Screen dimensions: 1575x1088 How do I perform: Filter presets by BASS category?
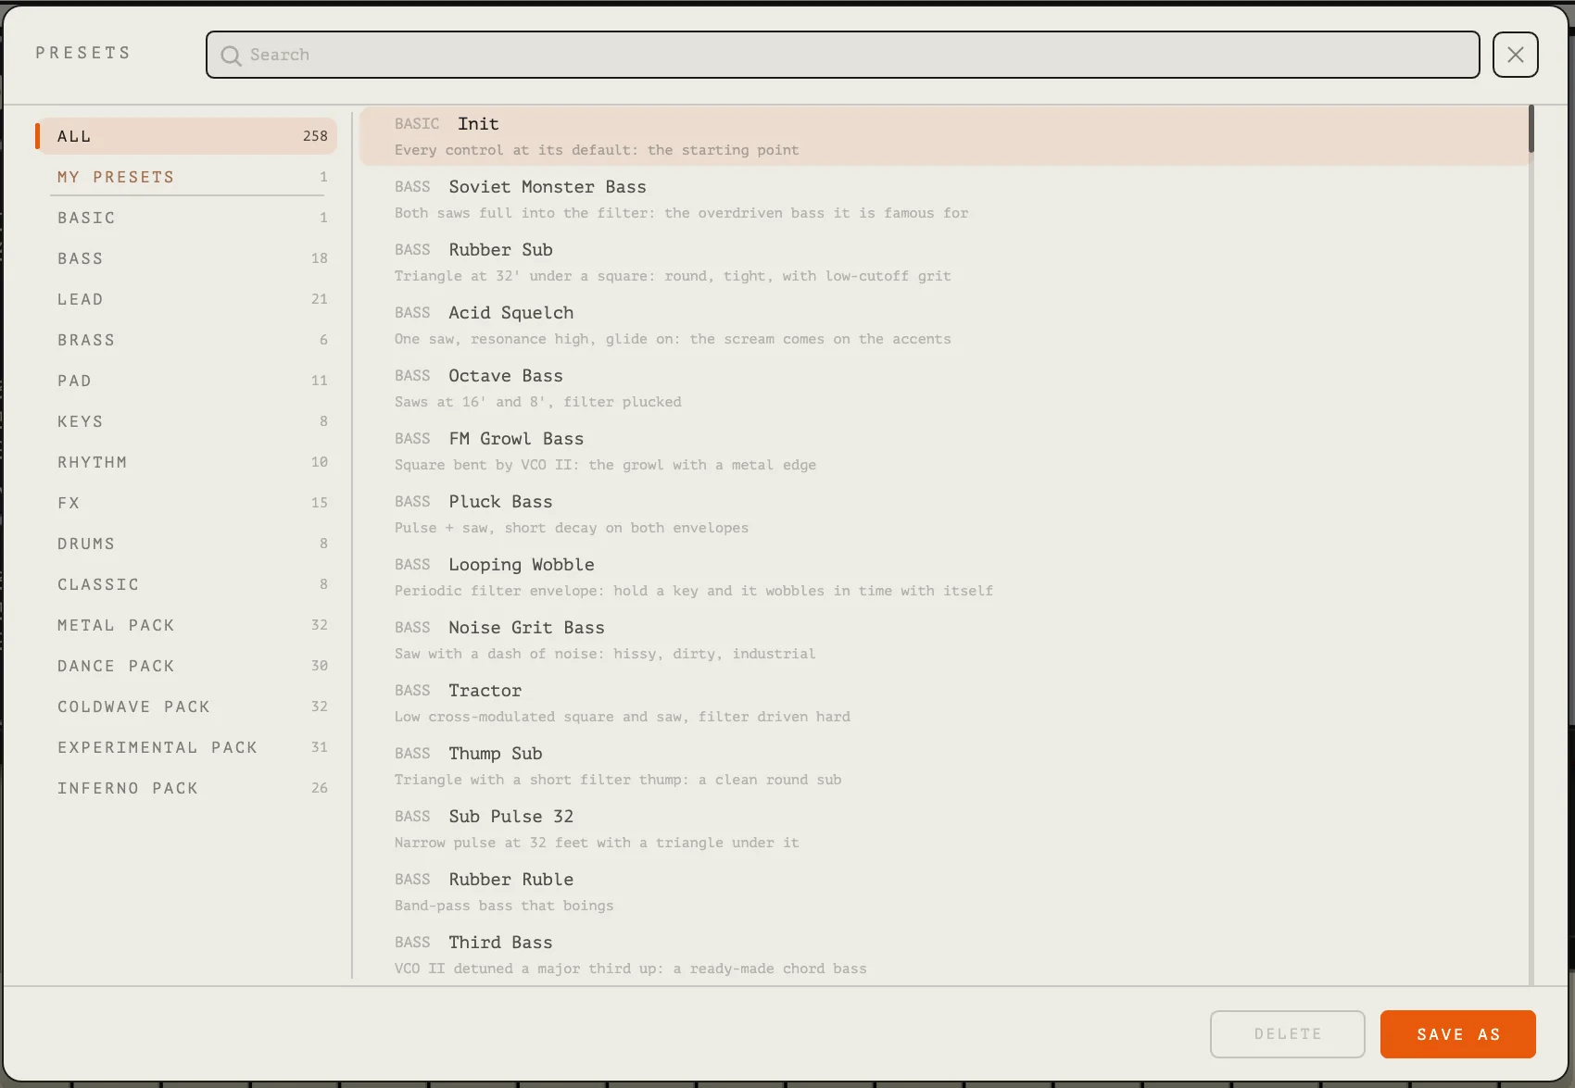(x=186, y=258)
